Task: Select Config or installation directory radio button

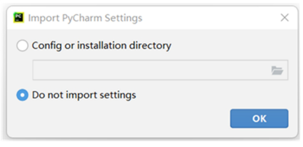Action: [22, 46]
